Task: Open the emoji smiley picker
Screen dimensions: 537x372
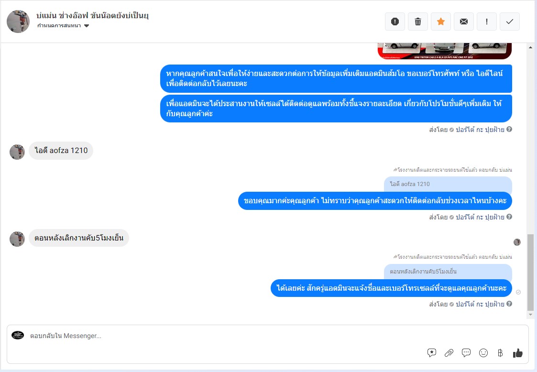Action: click(483, 353)
